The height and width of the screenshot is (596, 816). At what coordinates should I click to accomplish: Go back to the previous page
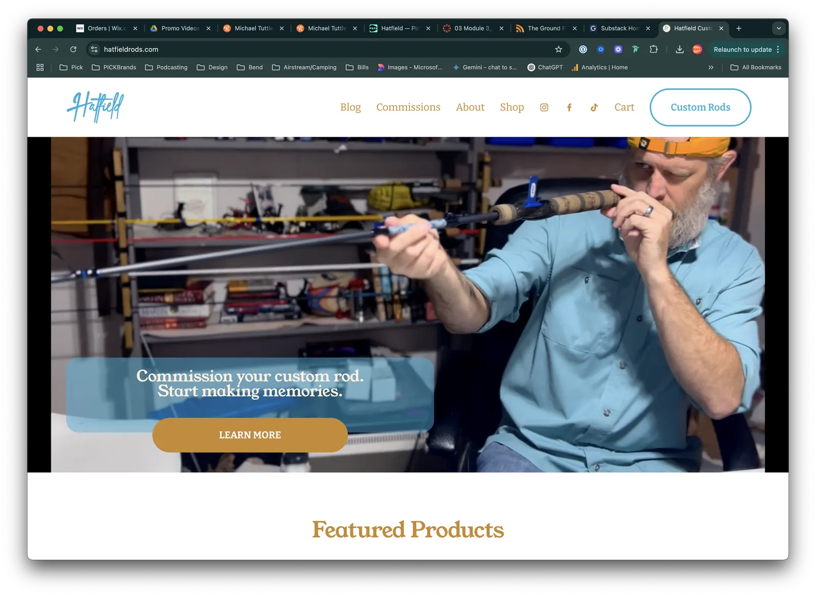38,49
